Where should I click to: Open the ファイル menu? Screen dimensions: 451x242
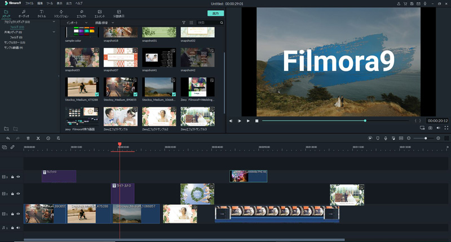pyautogui.click(x=29, y=3)
